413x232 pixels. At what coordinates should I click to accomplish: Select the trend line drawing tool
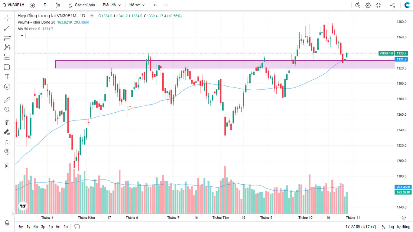(7, 28)
